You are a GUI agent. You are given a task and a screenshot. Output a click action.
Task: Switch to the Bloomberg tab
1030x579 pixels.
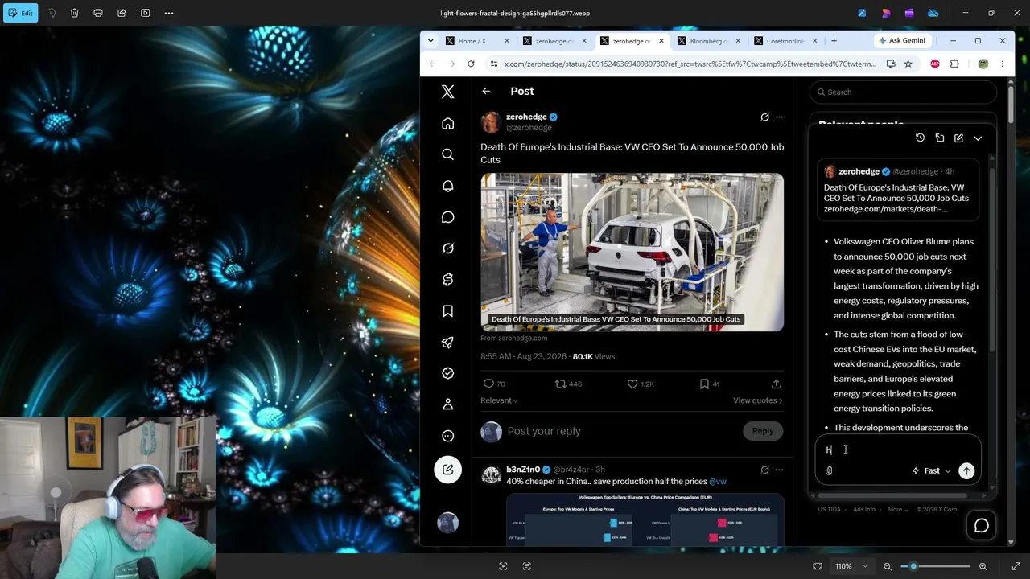(x=708, y=41)
